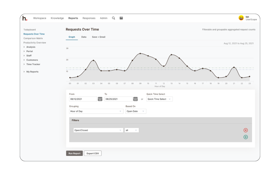Open the Grouping Hour of Day dropdown
Screen dimensions: 280x175
96,111
